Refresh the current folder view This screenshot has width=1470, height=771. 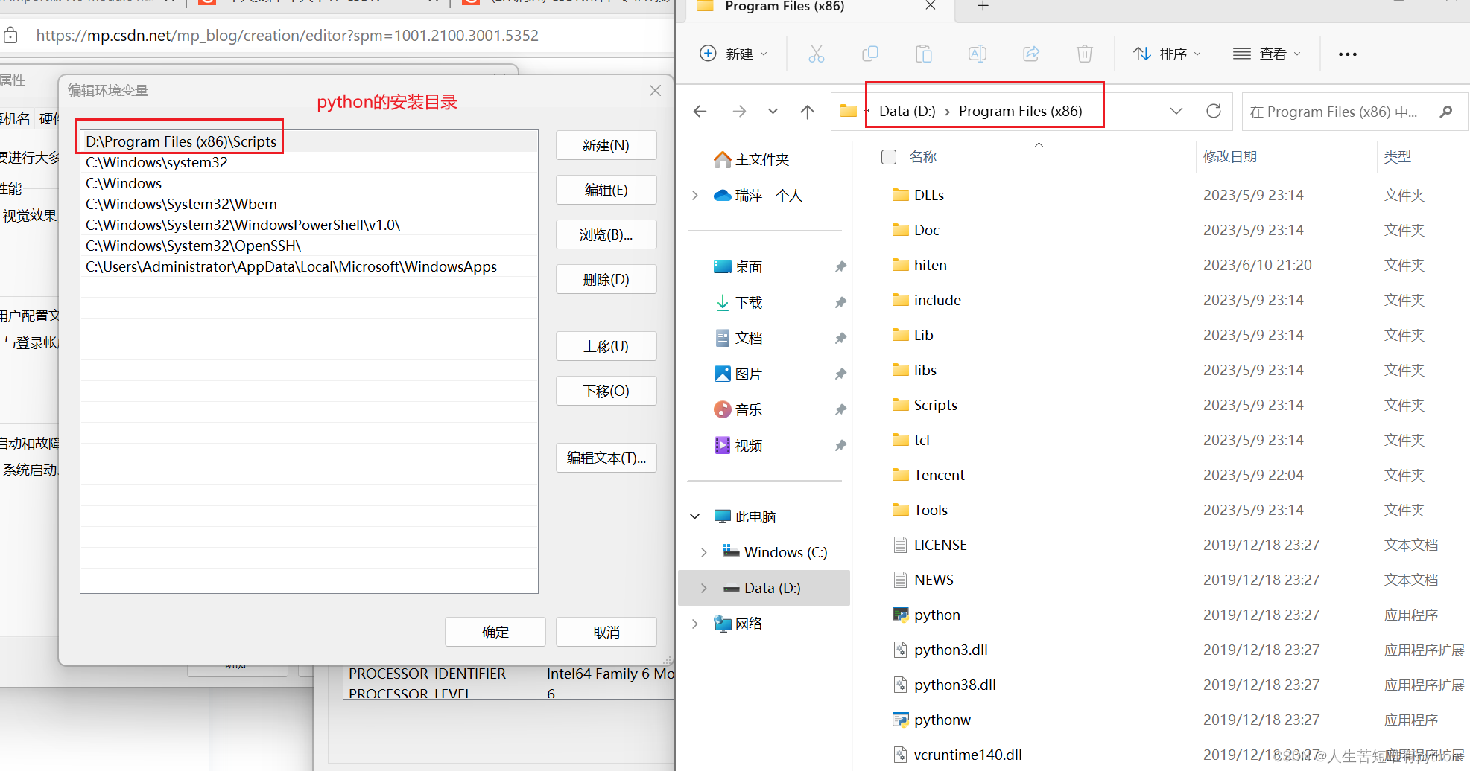point(1214,111)
